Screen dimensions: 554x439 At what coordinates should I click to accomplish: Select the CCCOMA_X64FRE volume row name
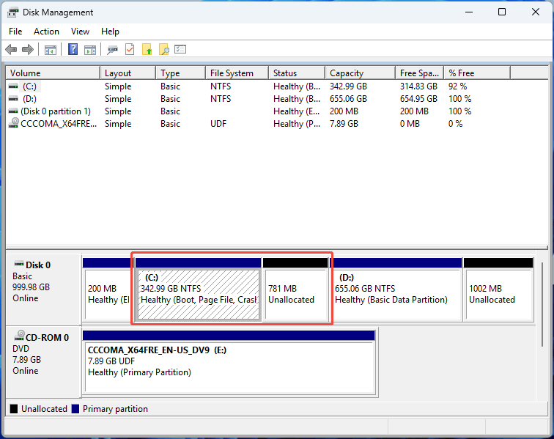point(59,123)
